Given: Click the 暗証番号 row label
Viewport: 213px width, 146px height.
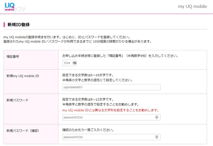Looking at the screenshot, I should [x=13, y=57].
